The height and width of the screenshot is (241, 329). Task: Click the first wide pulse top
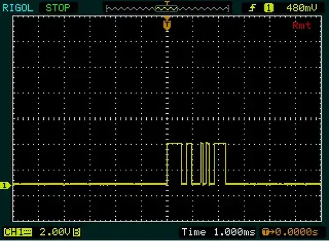point(174,144)
